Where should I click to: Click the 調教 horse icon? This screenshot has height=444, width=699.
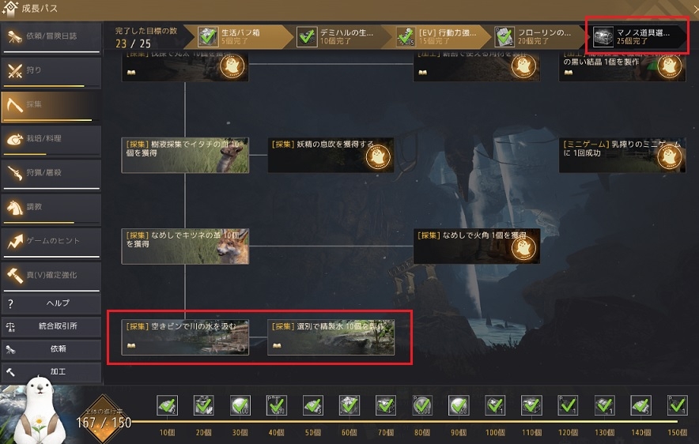(x=15, y=208)
